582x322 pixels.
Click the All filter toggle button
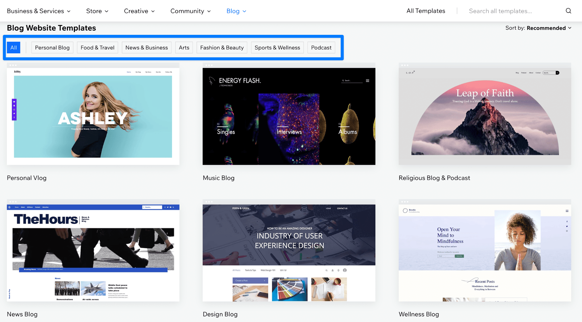[x=13, y=47]
